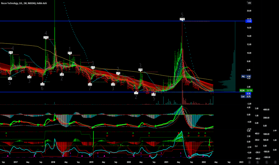Click the -1000.00 indicator scale value
The height and width of the screenshot is (165, 279).
coord(267,157)
